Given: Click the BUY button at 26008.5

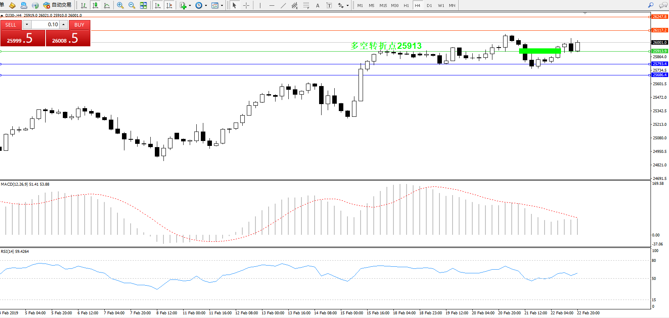Looking at the screenshot, I should (x=68, y=38).
